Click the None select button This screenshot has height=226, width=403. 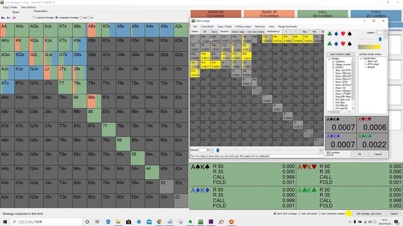pos(214,32)
